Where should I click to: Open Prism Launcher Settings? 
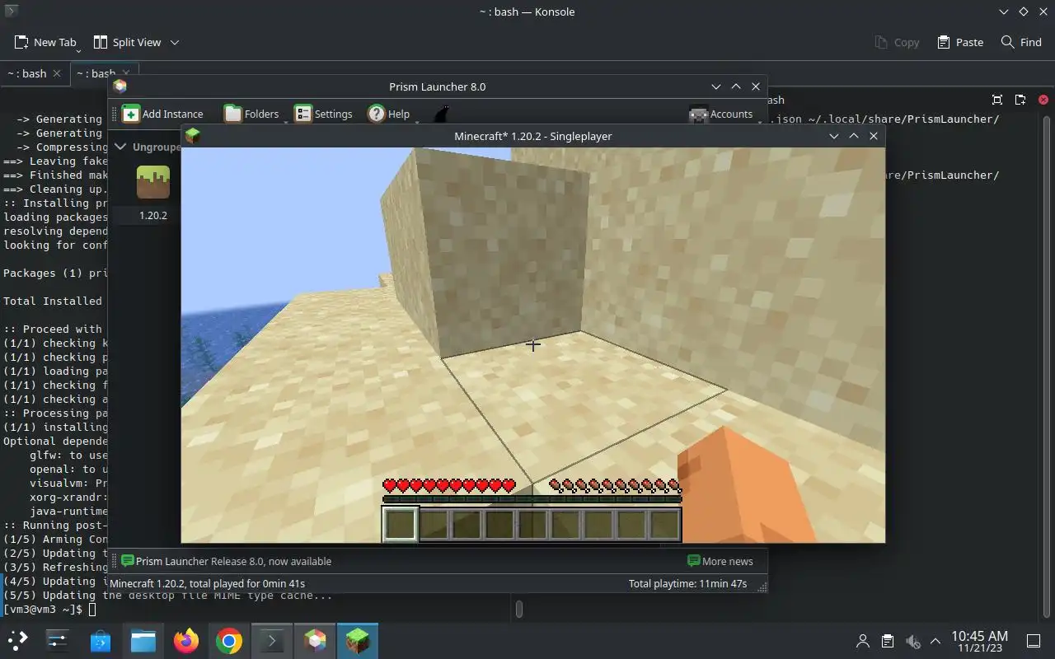coord(323,114)
